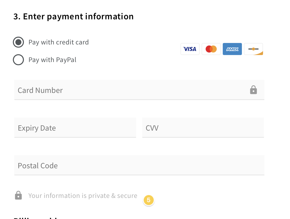
Task: Click the filled radio circle for credit card
Action: pos(18,42)
